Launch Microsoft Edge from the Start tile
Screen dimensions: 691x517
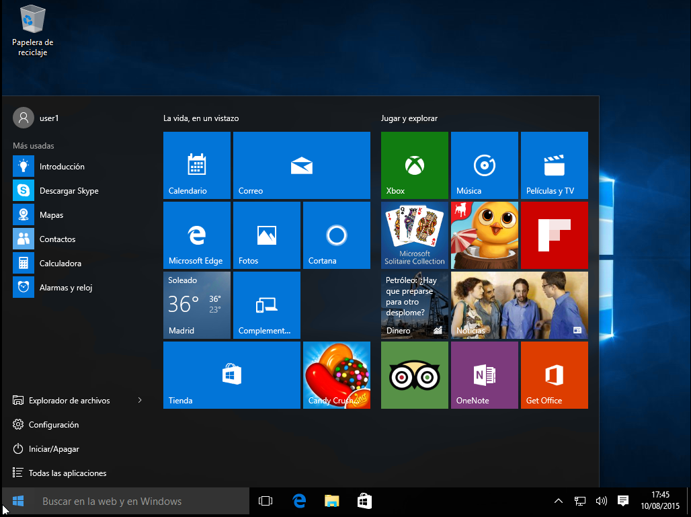(x=196, y=235)
